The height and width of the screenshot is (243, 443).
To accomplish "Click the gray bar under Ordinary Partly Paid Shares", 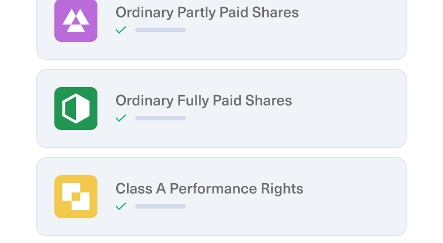I will point(160,30).
